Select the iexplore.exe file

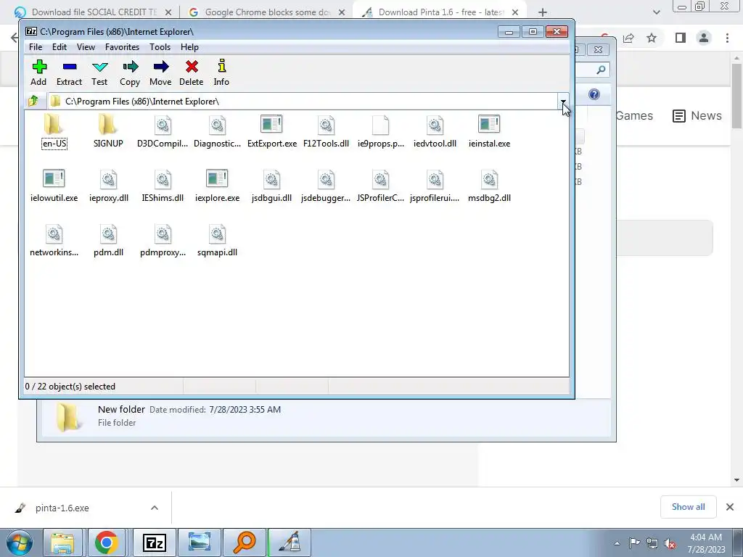pyautogui.click(x=217, y=186)
